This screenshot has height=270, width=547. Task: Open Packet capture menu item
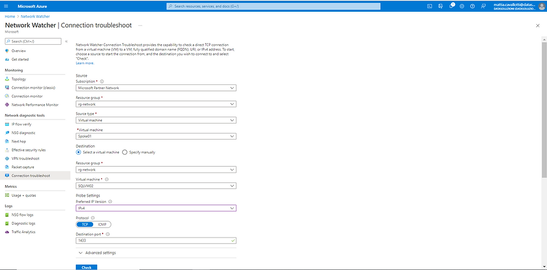[22, 167]
